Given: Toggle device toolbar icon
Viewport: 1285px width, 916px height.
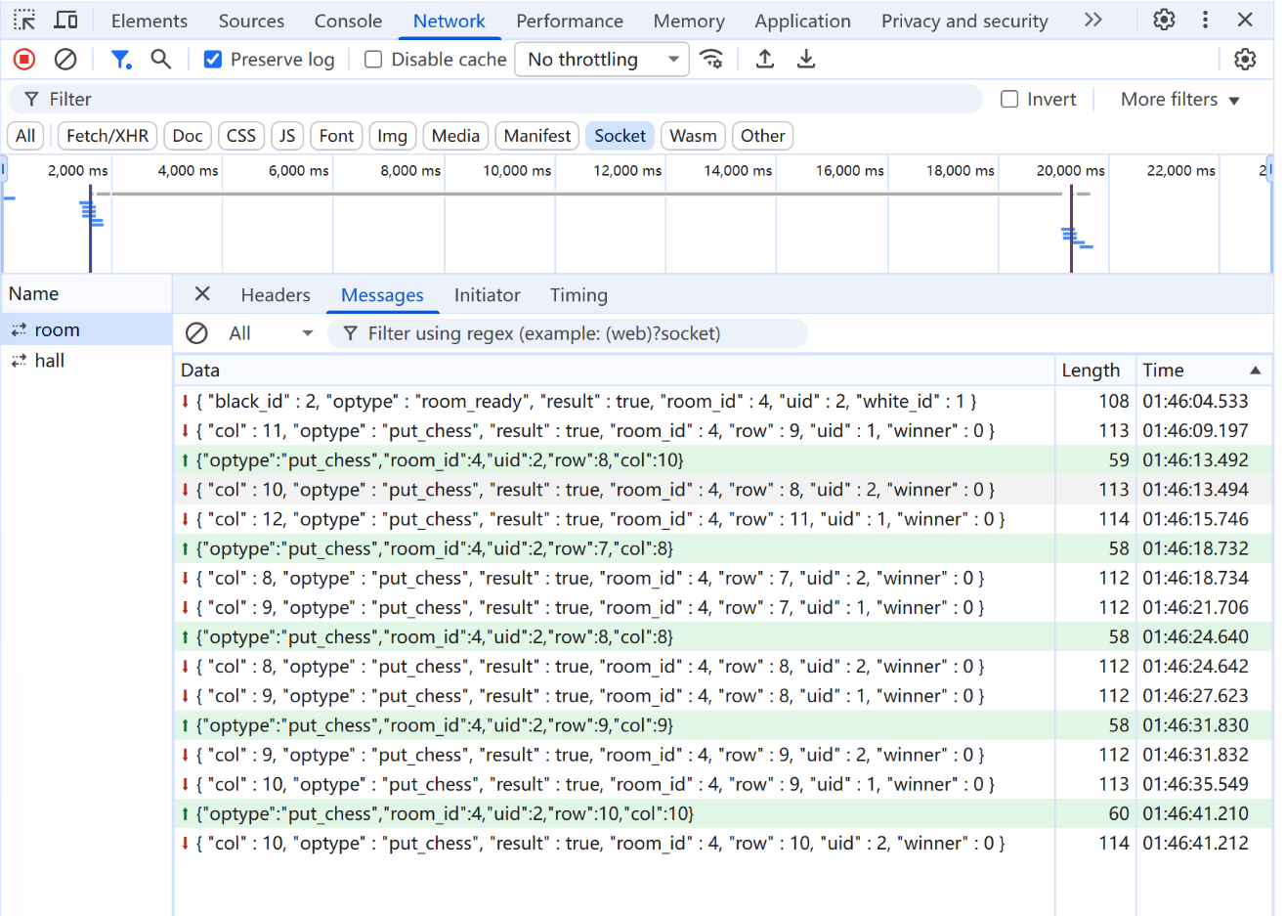Looking at the screenshot, I should (x=65, y=20).
